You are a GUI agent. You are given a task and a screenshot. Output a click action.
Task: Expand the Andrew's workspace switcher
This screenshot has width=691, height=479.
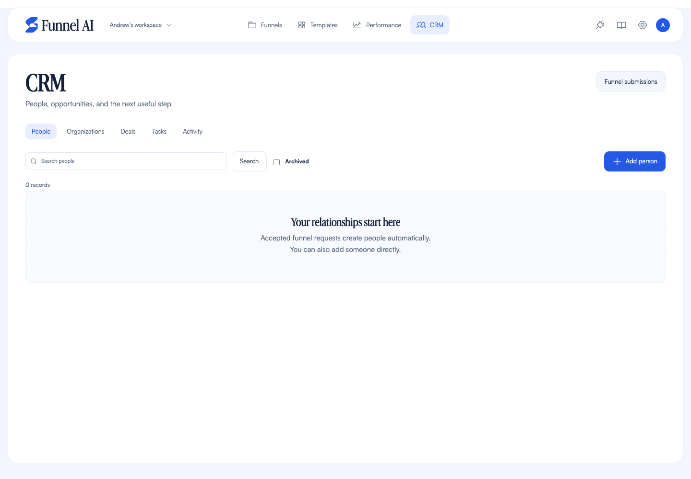click(x=141, y=25)
